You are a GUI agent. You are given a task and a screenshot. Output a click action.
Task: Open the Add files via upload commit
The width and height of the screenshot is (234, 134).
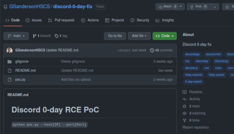pos(76,80)
